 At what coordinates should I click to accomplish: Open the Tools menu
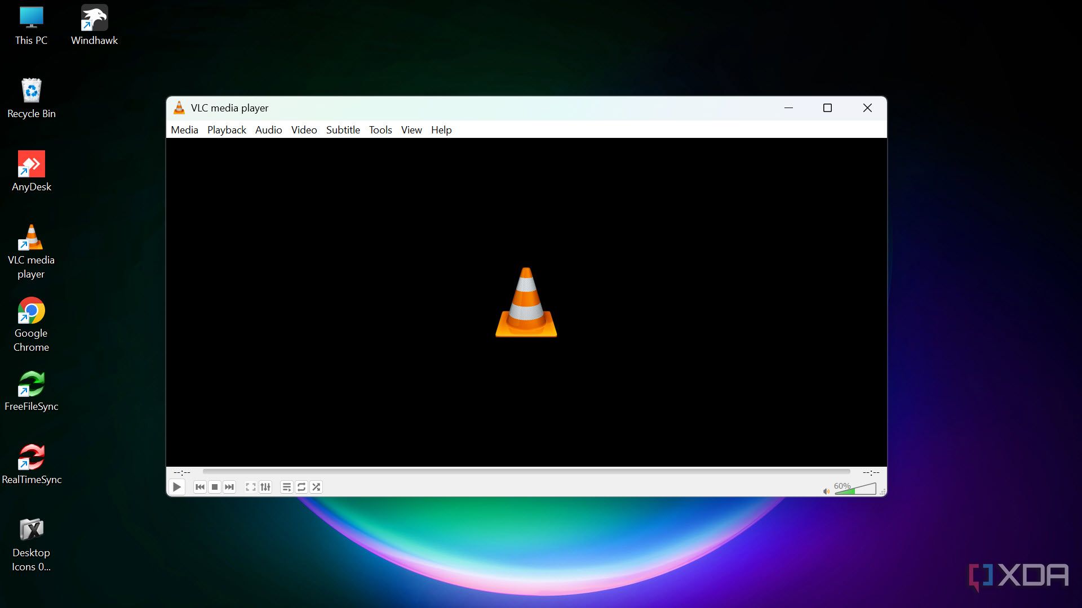pyautogui.click(x=380, y=130)
